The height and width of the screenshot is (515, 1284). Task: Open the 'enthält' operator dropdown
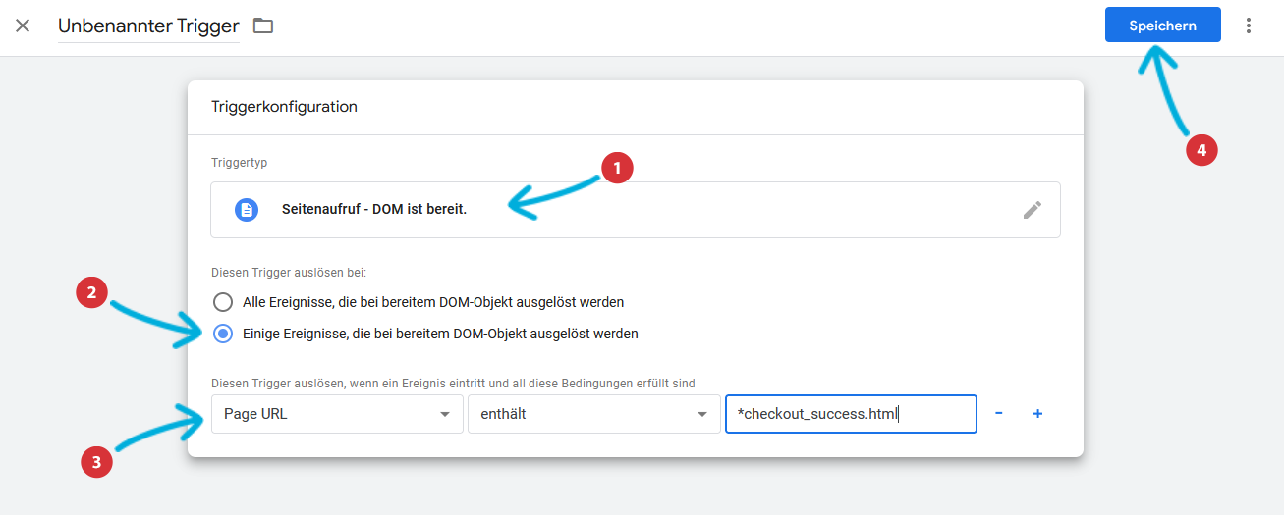tap(592, 414)
